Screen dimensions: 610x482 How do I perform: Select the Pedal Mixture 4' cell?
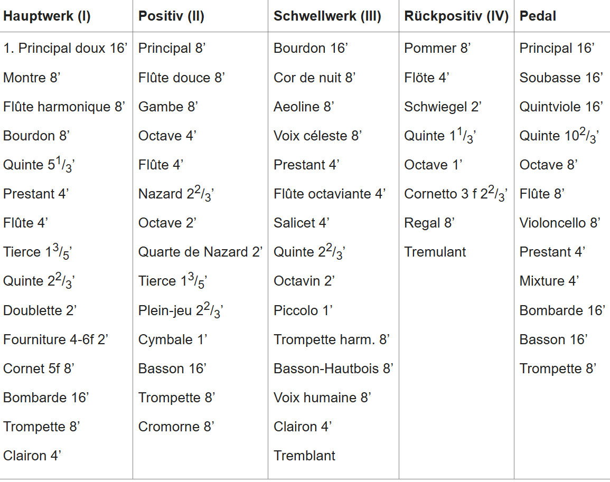click(x=549, y=281)
